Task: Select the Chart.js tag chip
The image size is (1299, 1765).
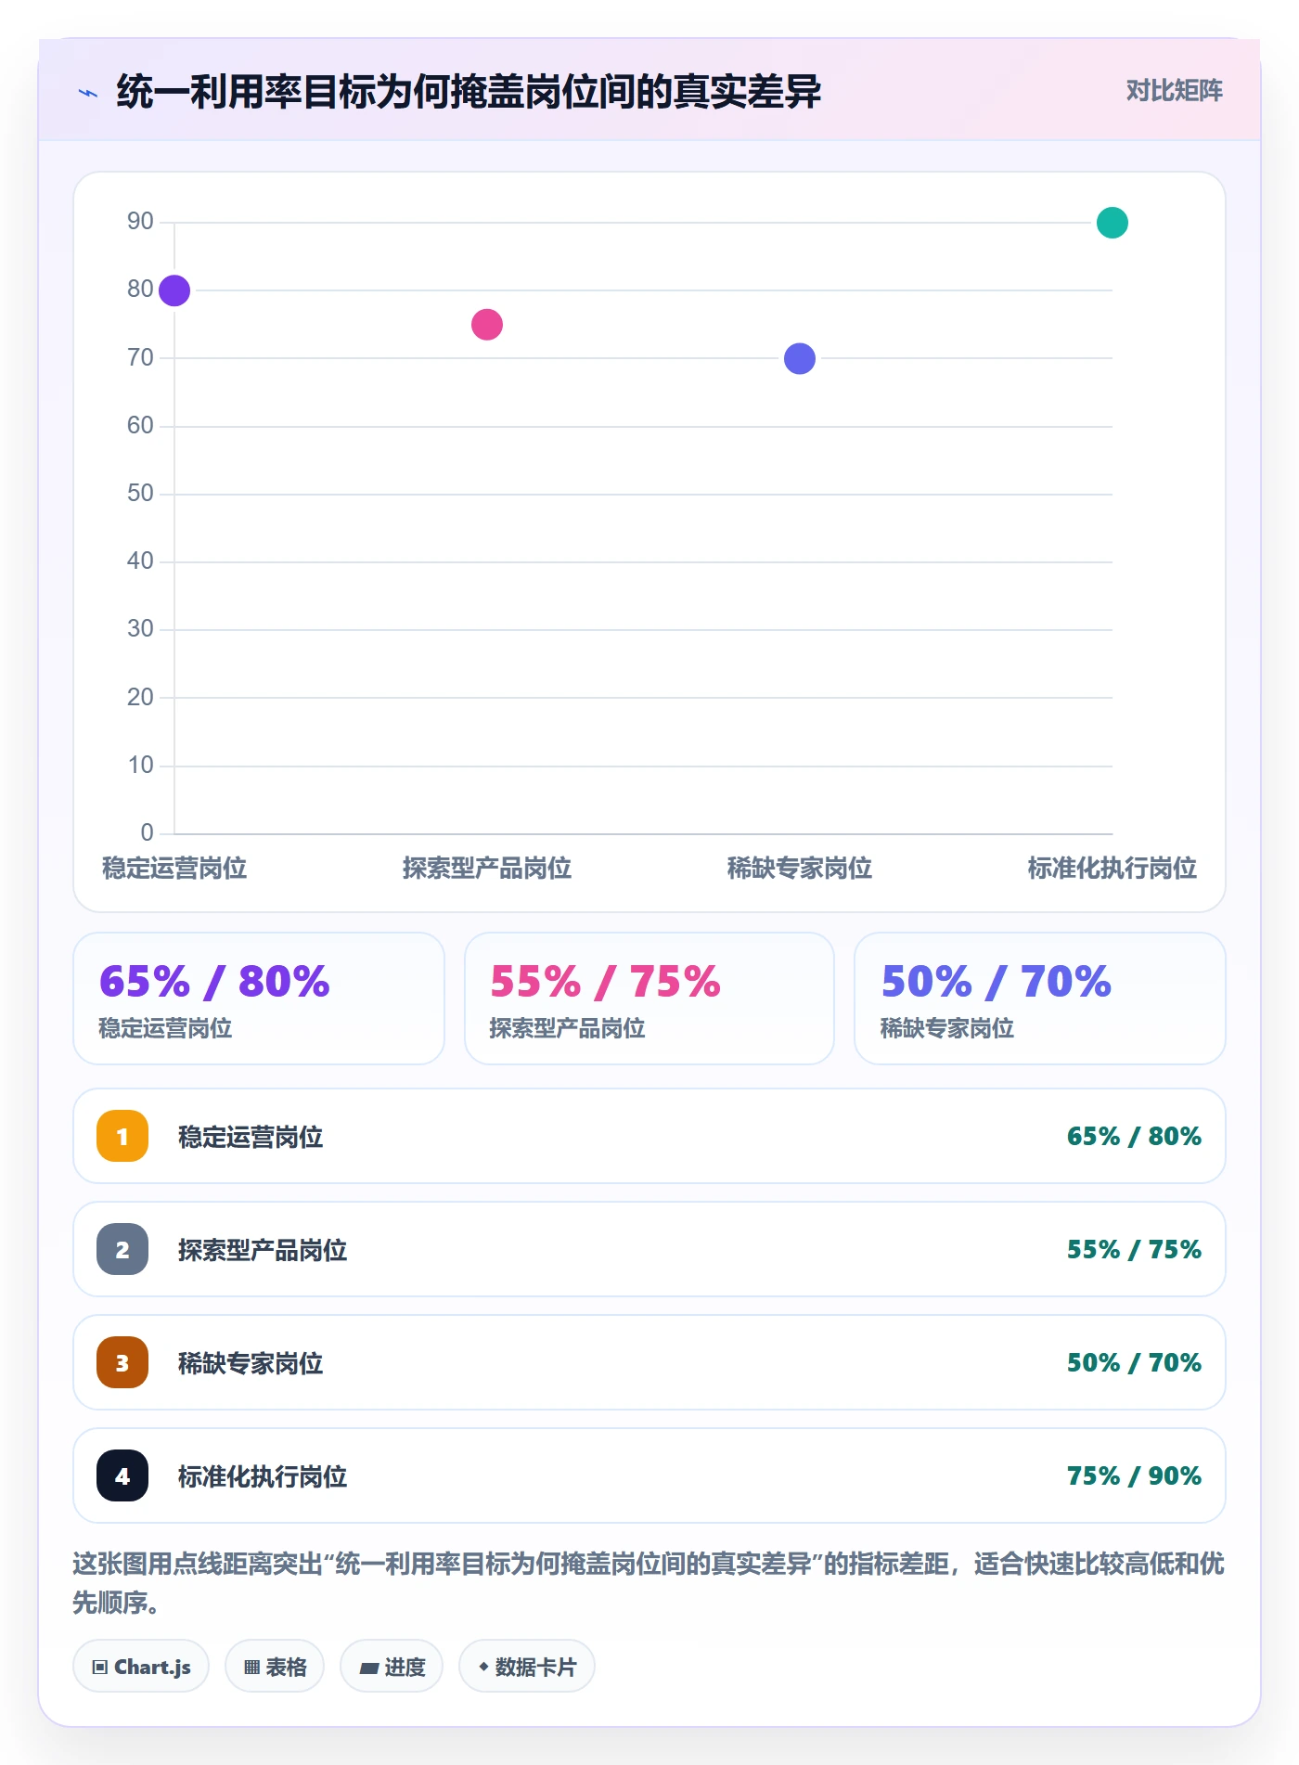Action: 141,1667
